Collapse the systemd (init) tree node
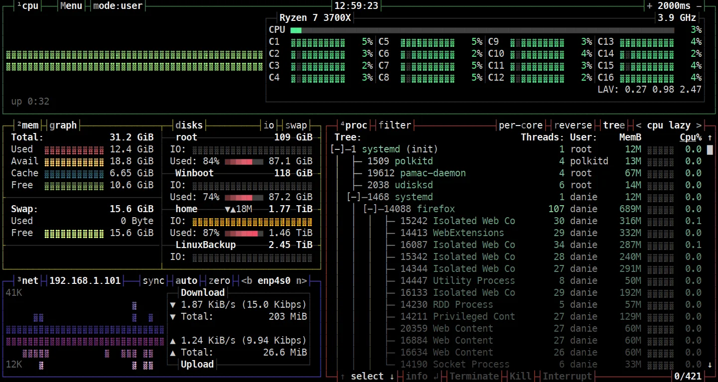718x382 pixels. click(337, 149)
